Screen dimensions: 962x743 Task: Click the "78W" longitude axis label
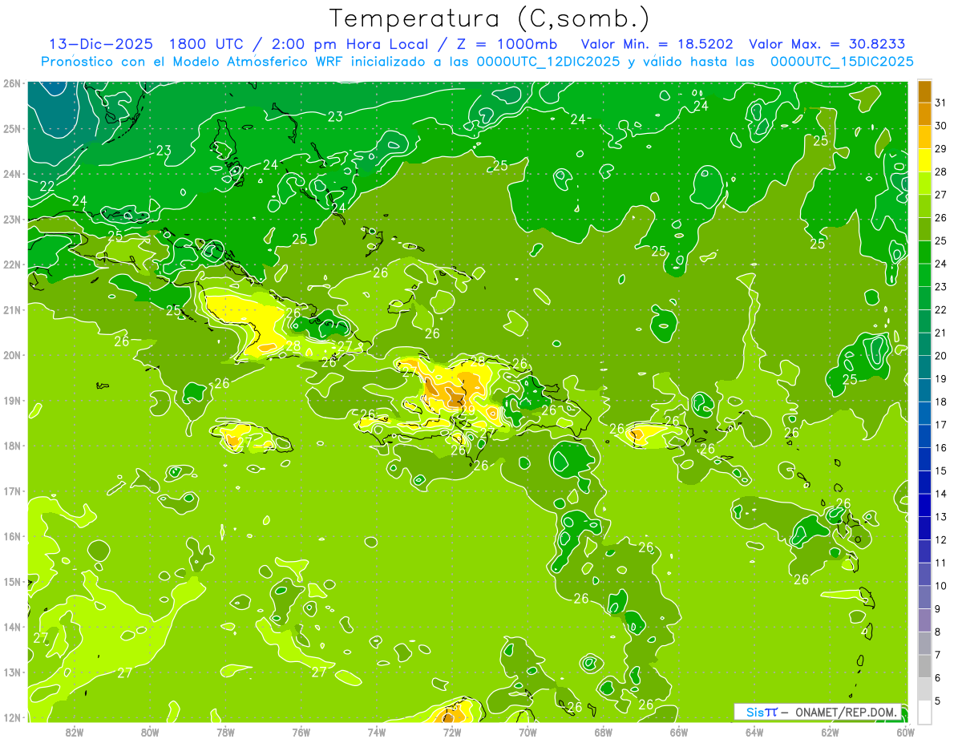click(225, 732)
